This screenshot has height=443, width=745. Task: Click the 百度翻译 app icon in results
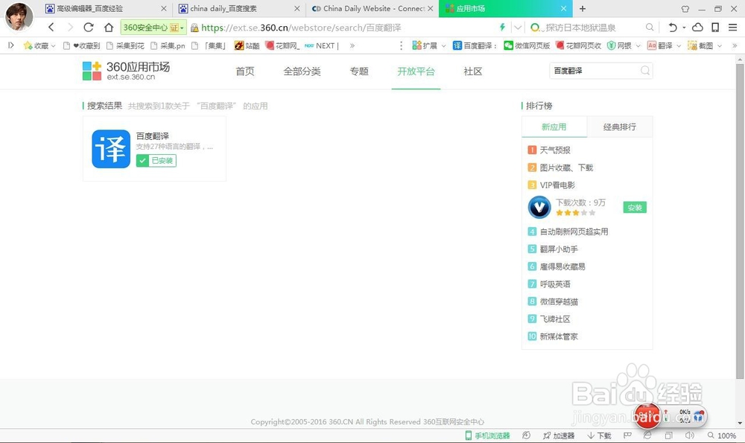point(111,149)
